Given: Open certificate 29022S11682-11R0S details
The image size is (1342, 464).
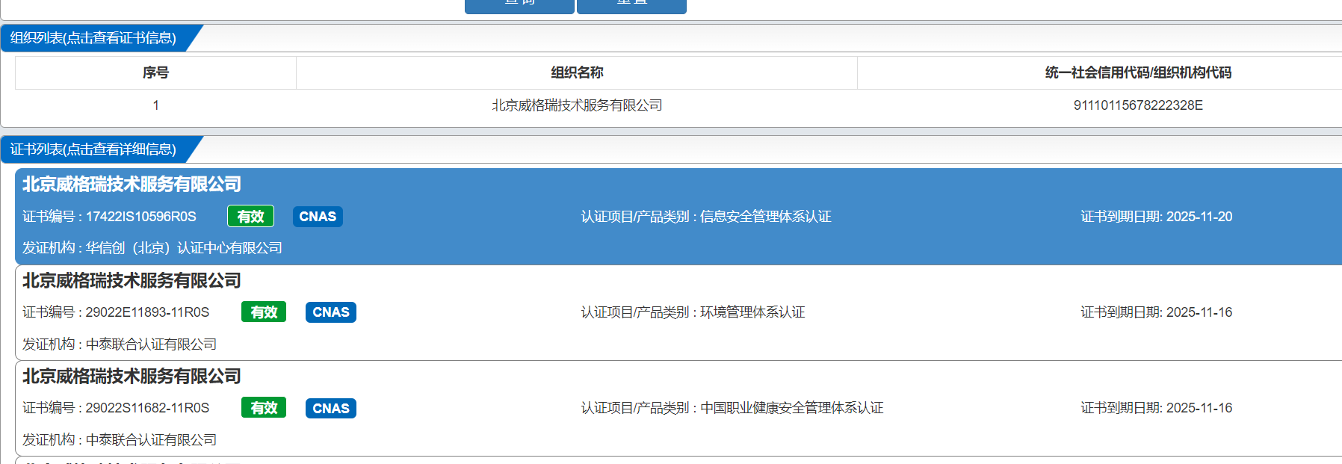Looking at the screenshot, I should 678,408.
